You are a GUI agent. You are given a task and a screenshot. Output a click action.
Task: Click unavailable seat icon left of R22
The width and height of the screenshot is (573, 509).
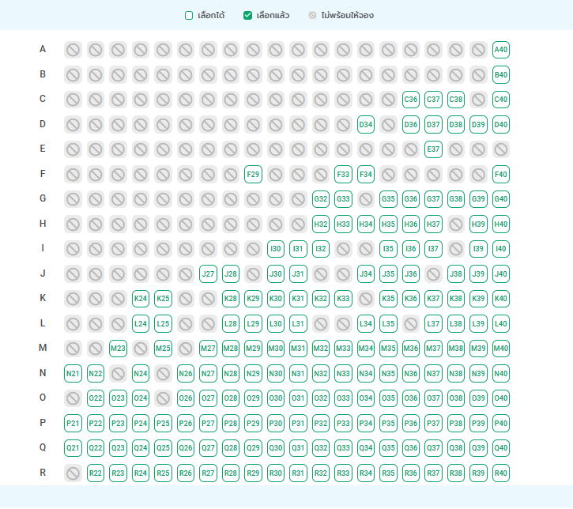[x=73, y=473]
